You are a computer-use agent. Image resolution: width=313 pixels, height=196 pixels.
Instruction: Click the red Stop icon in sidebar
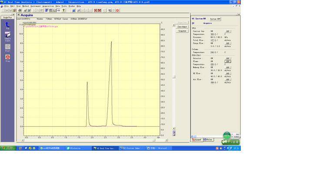tap(7, 57)
